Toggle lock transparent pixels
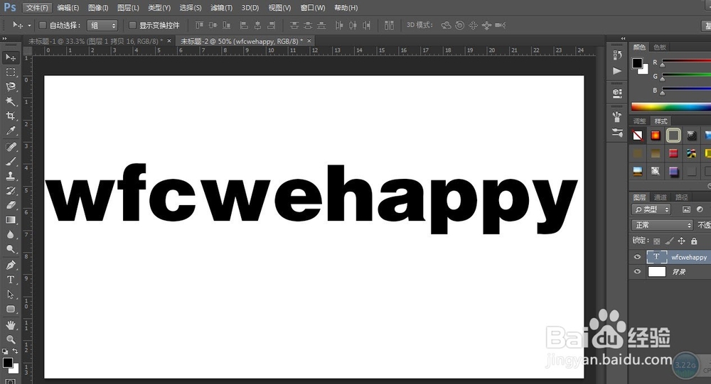 tap(656, 241)
